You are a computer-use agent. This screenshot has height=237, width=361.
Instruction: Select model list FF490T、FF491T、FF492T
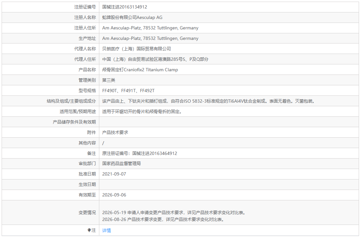(128, 91)
